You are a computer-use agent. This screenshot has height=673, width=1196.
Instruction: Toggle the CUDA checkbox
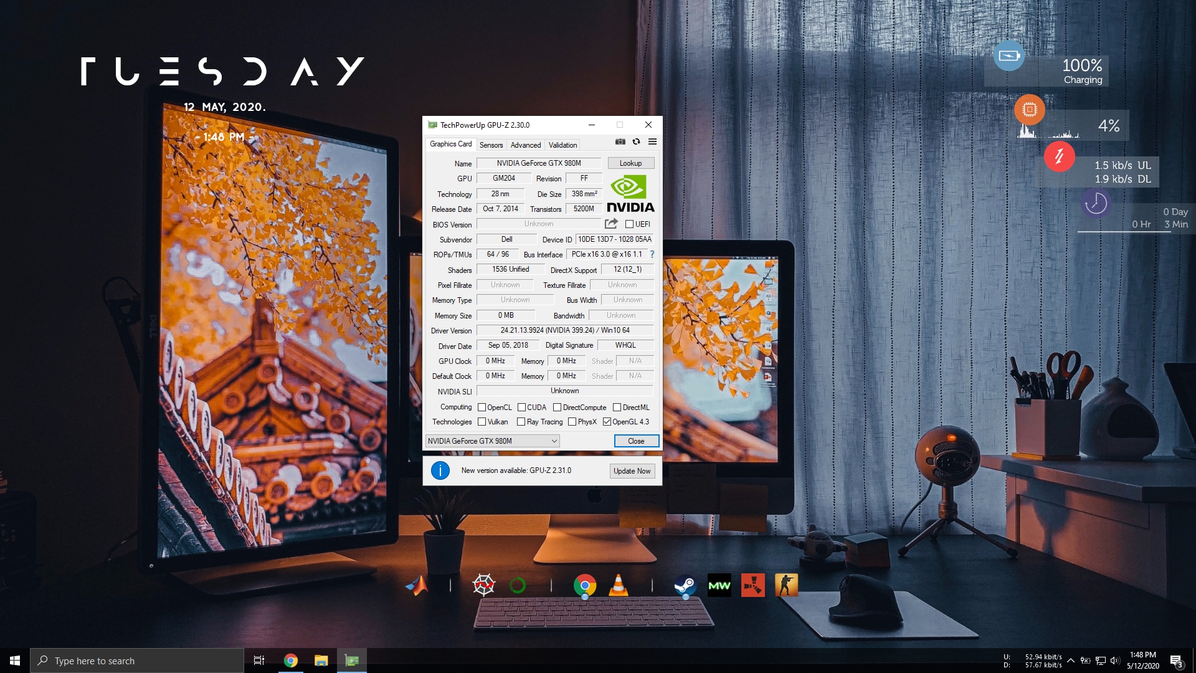(521, 408)
